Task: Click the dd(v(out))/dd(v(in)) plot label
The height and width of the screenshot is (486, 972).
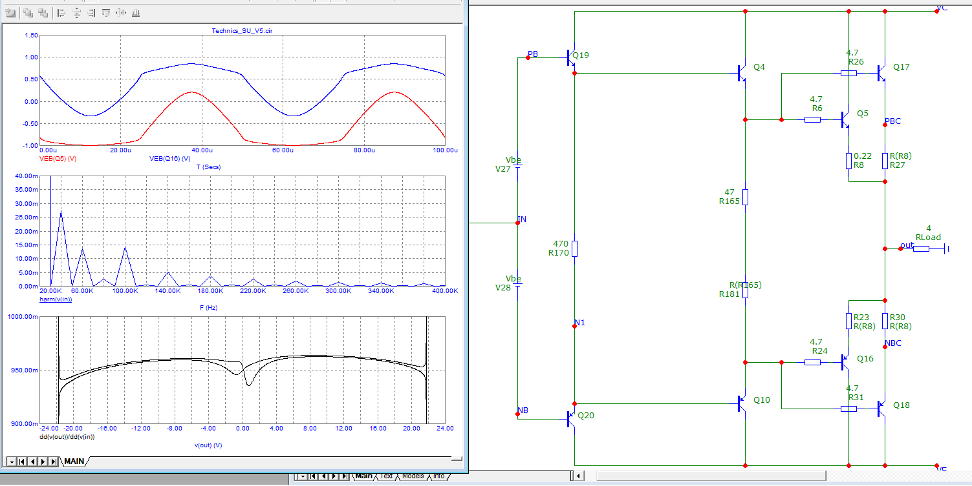Action: [67, 438]
